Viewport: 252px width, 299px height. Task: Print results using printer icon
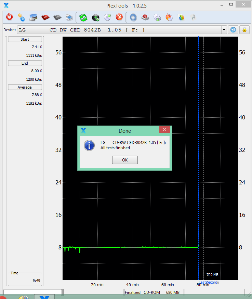pos(69,17)
